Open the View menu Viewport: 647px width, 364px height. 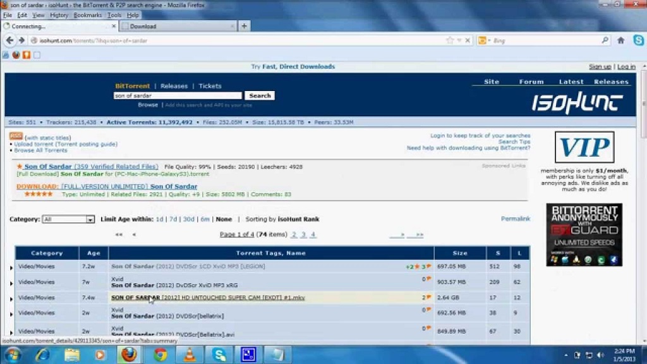[x=38, y=15]
